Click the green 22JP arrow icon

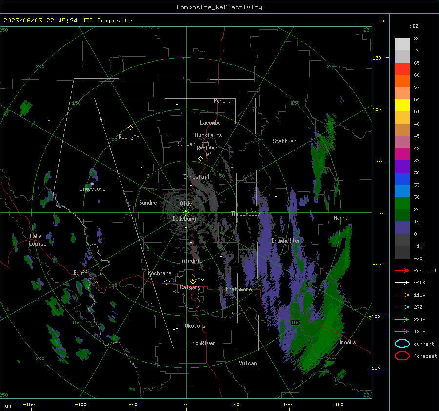402,319
